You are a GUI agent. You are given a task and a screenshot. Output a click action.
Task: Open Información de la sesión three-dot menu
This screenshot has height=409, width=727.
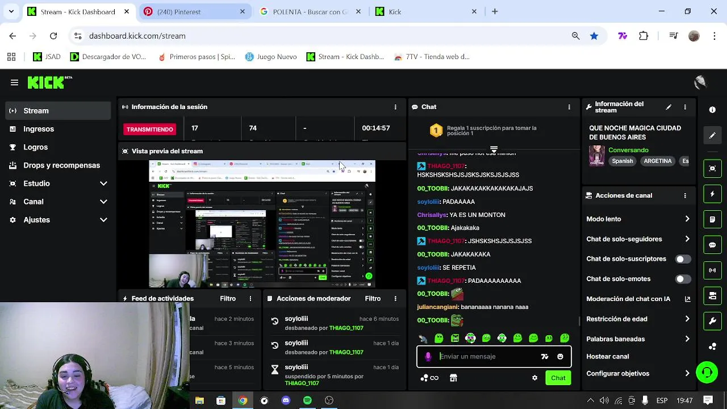(x=395, y=107)
